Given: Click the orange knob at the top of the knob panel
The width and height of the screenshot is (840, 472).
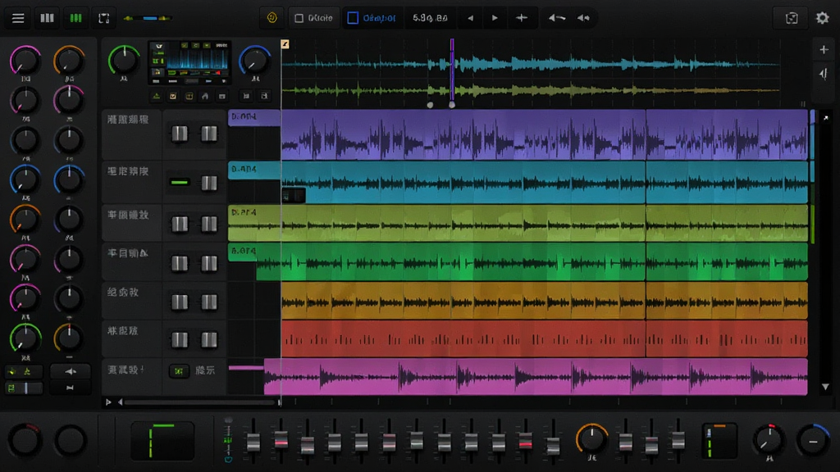Looking at the screenshot, I should (x=69, y=60).
